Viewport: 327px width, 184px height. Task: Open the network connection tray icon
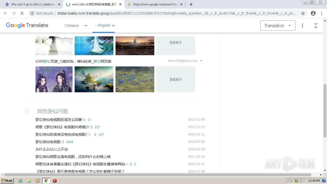pos(297,181)
